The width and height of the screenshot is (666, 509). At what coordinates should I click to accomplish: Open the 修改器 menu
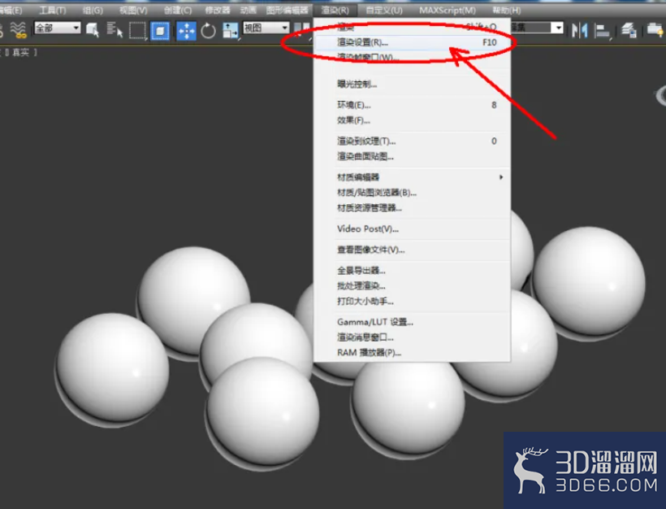(x=218, y=10)
